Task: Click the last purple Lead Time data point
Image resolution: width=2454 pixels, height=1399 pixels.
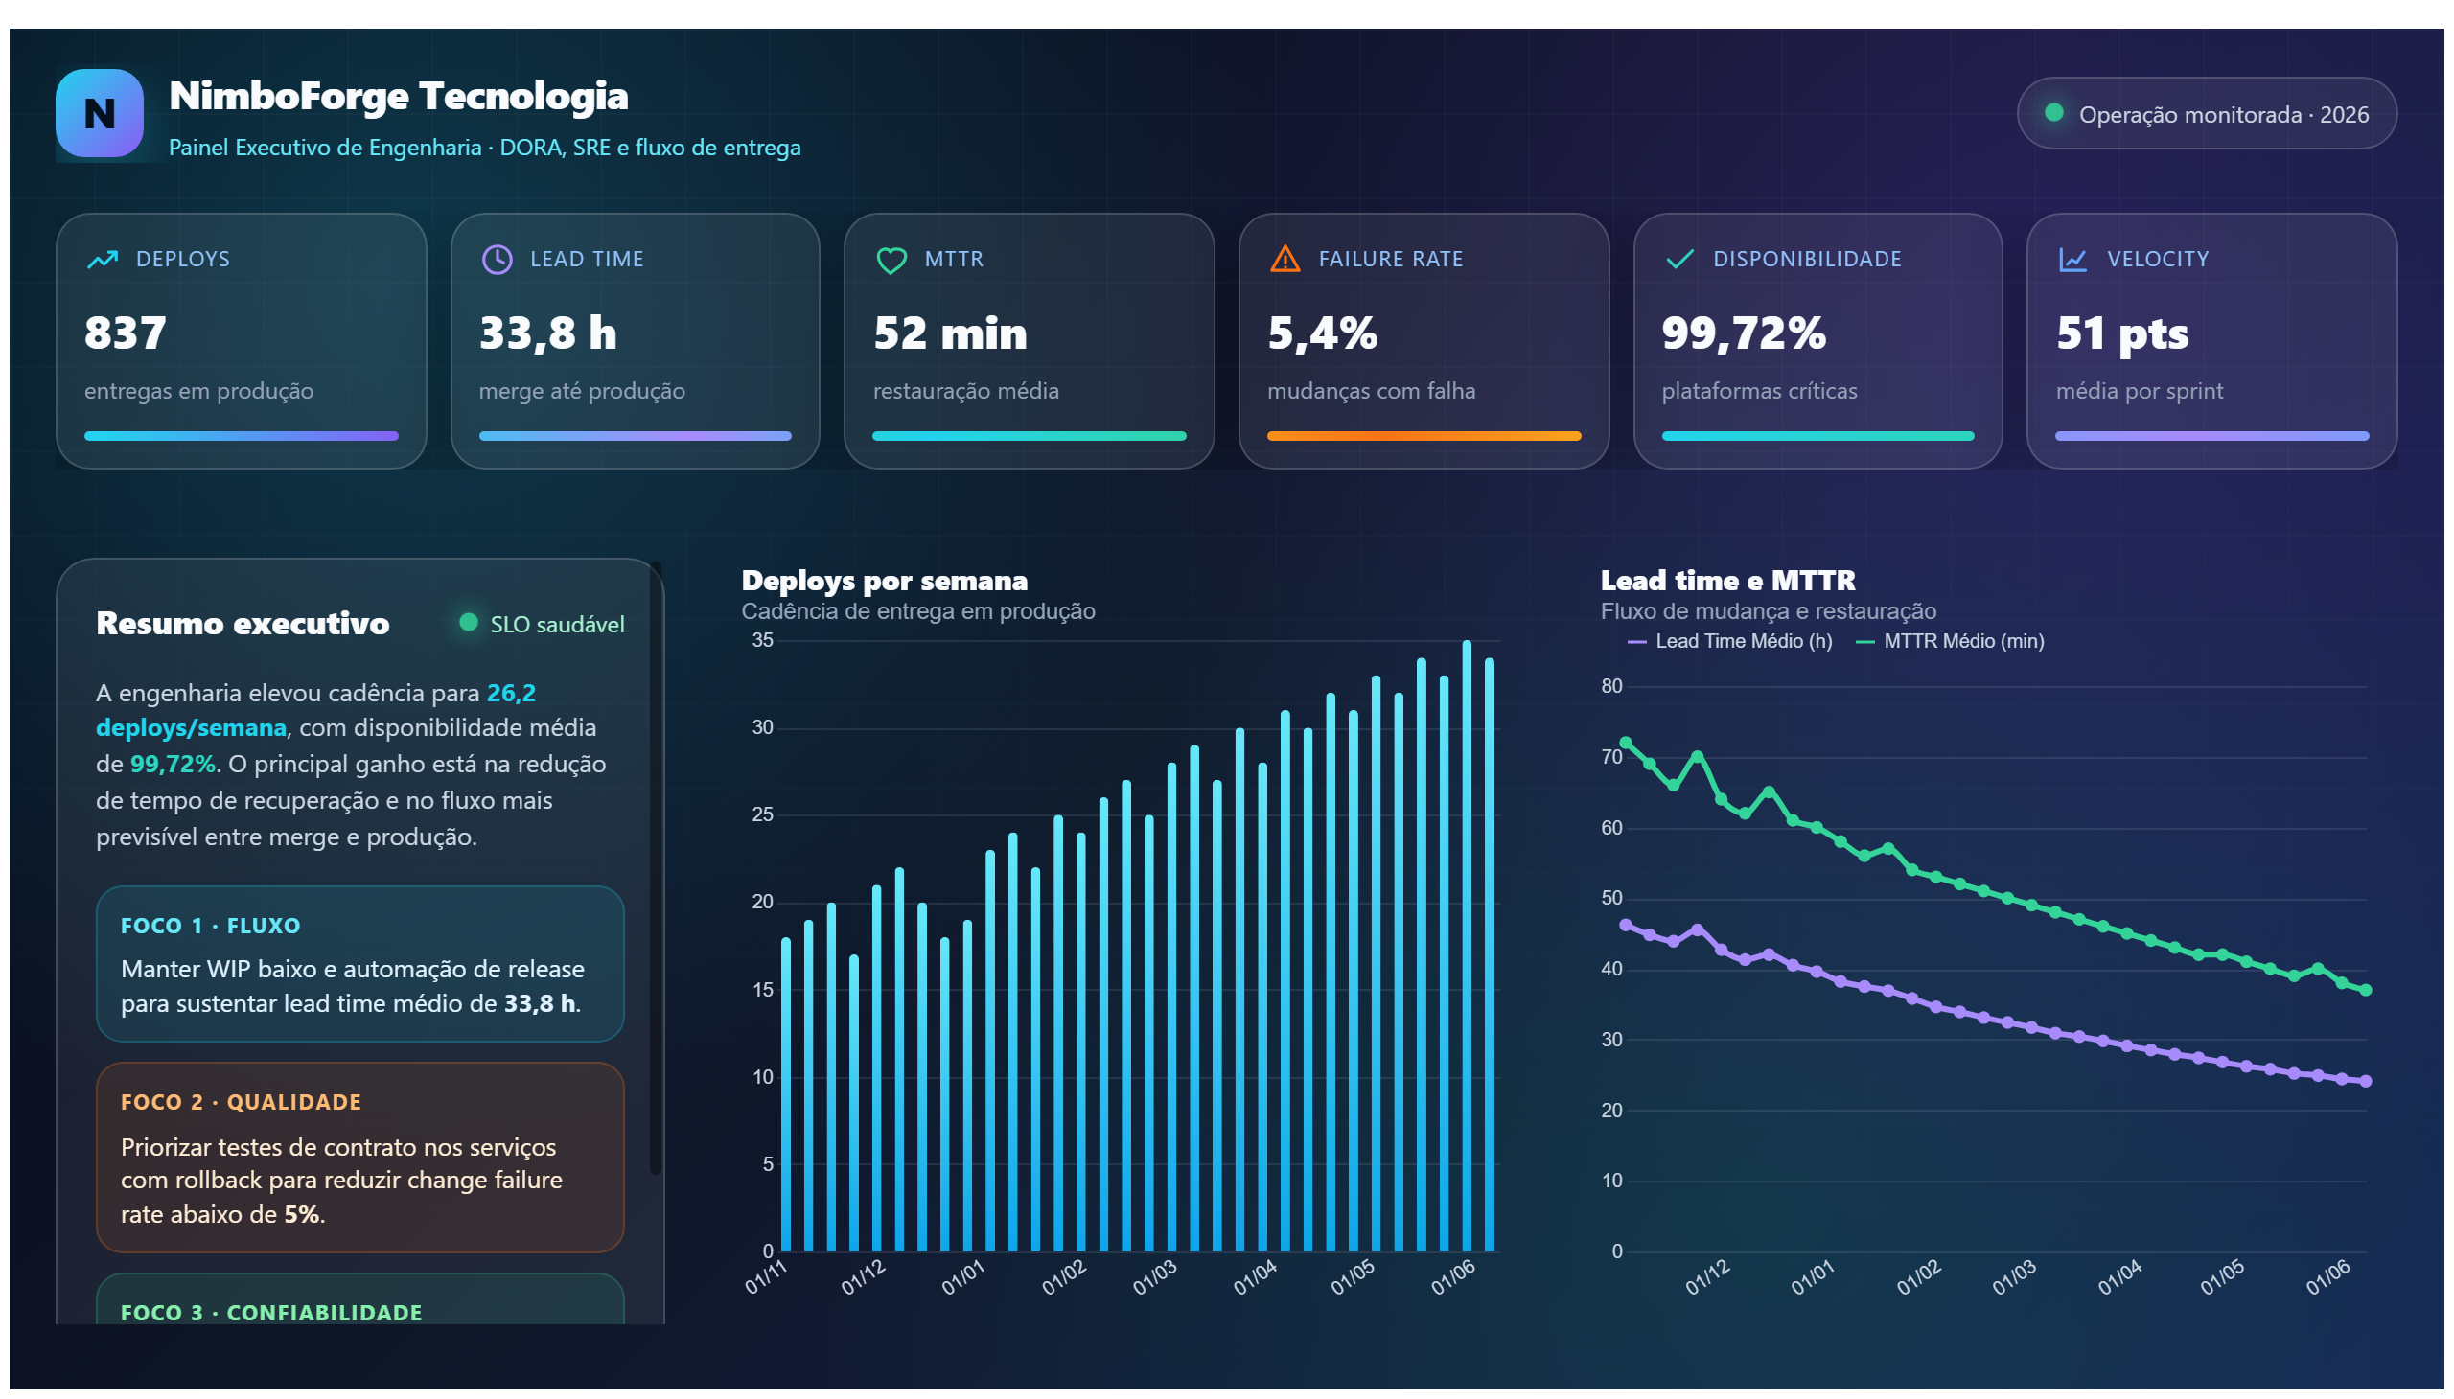Action: click(2367, 1082)
